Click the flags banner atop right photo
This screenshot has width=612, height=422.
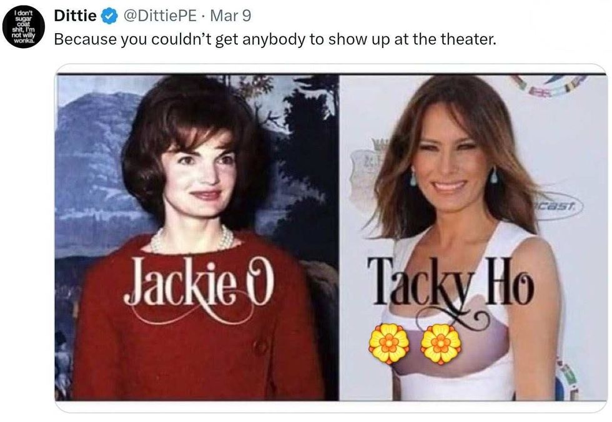[x=548, y=86]
